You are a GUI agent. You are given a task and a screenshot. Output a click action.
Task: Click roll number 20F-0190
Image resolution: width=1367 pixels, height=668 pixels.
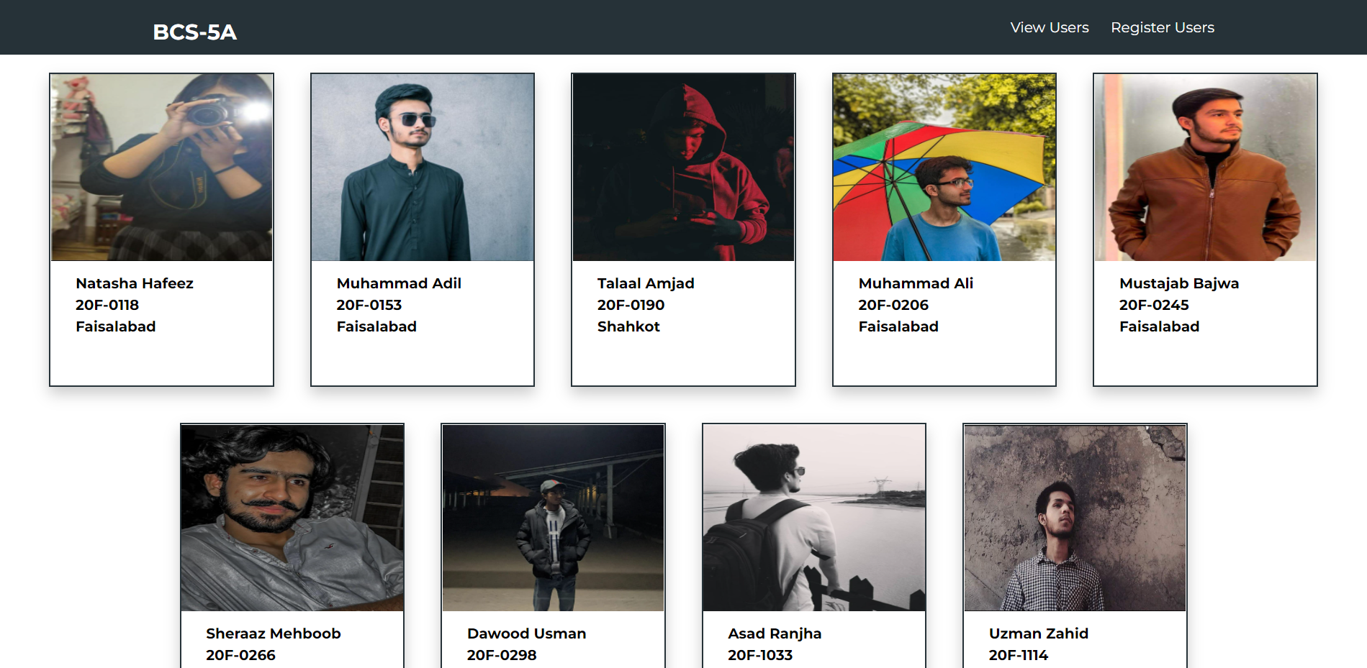[x=631, y=305]
